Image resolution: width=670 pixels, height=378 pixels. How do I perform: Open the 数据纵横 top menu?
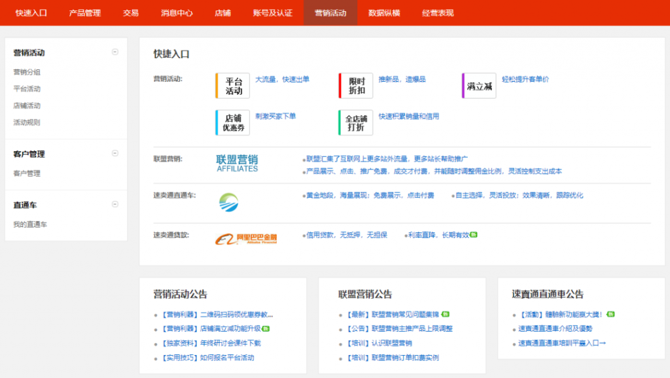pyautogui.click(x=384, y=12)
